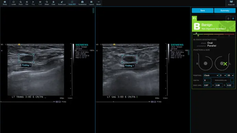Save the finding
The image size is (237, 133).
[x=203, y=11]
